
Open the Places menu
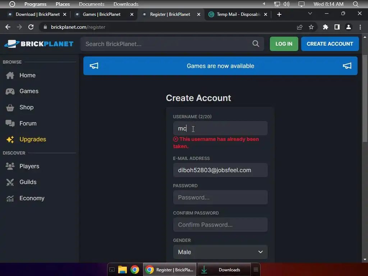pos(63,4)
